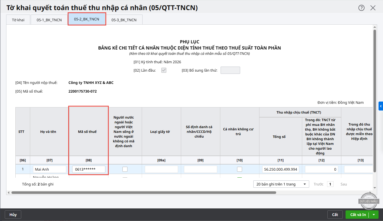Screen dimensions: 383x221
Task: Select the 05-2_BK_TNCN tab
Action: 87,19
